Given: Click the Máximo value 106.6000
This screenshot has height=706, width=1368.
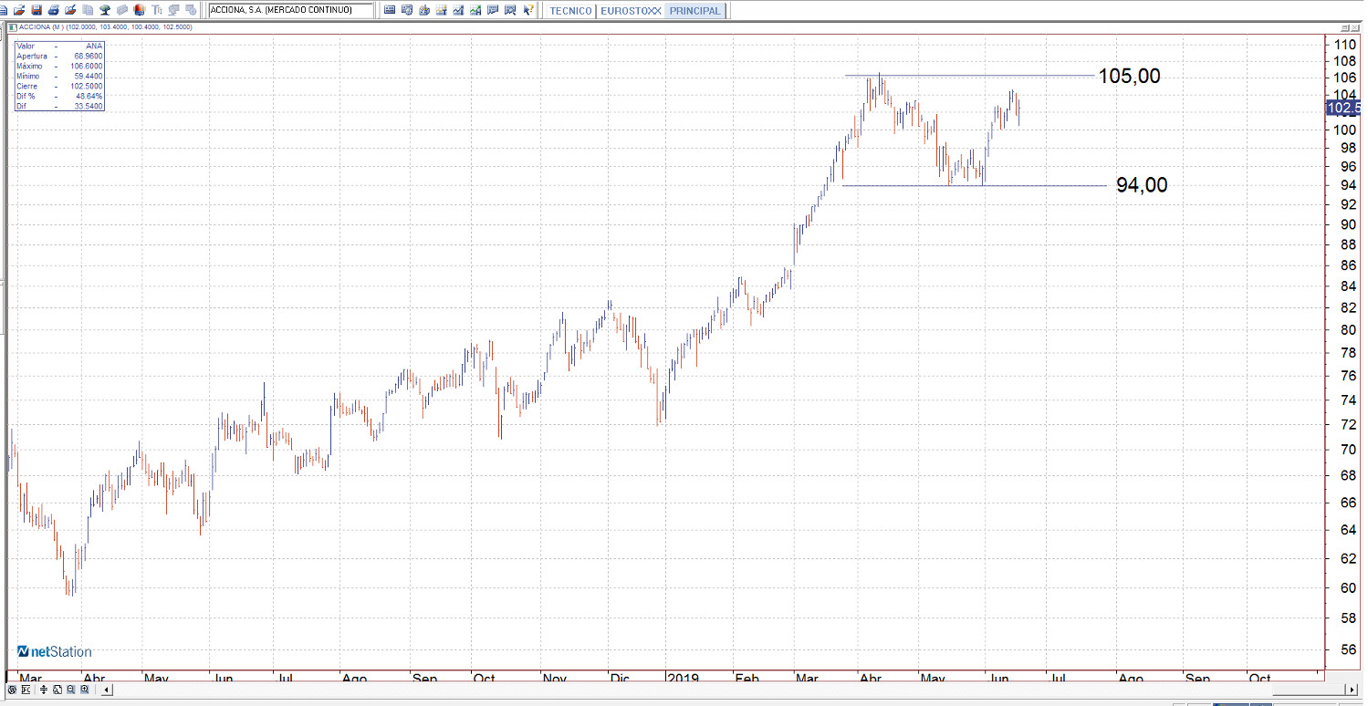Looking at the screenshot, I should [x=87, y=66].
